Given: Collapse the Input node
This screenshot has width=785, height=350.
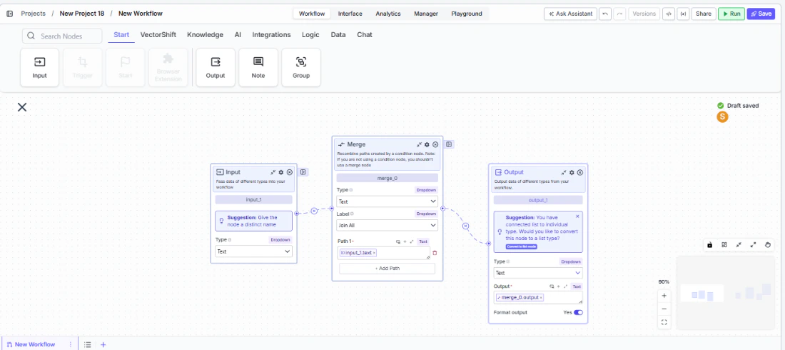Looking at the screenshot, I should (273, 172).
